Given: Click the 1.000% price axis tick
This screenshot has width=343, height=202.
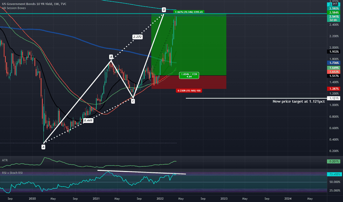Looking at the screenshot, I should pyautogui.click(x=334, y=105).
